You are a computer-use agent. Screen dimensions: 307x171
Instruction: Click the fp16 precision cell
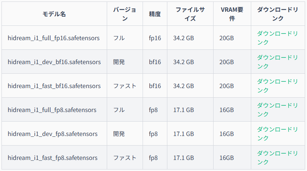click(x=155, y=38)
